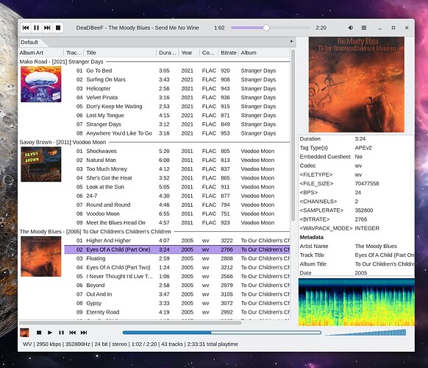Select track 'Too Much Money'
428x368 pixels.
[x=177, y=169]
